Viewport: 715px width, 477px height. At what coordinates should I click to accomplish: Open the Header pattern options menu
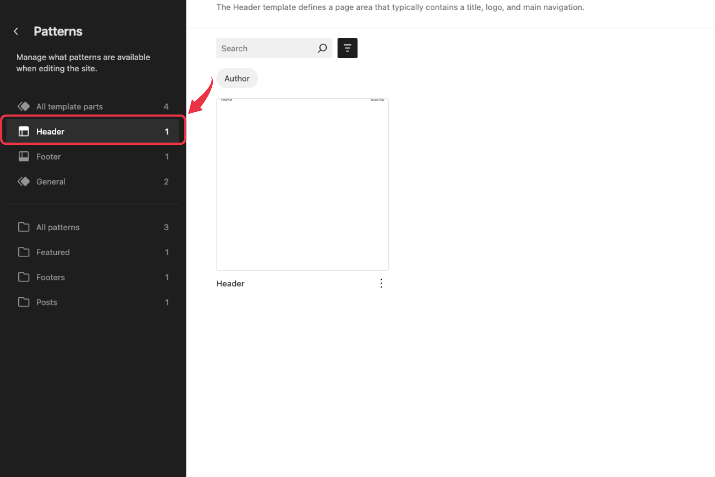click(381, 283)
